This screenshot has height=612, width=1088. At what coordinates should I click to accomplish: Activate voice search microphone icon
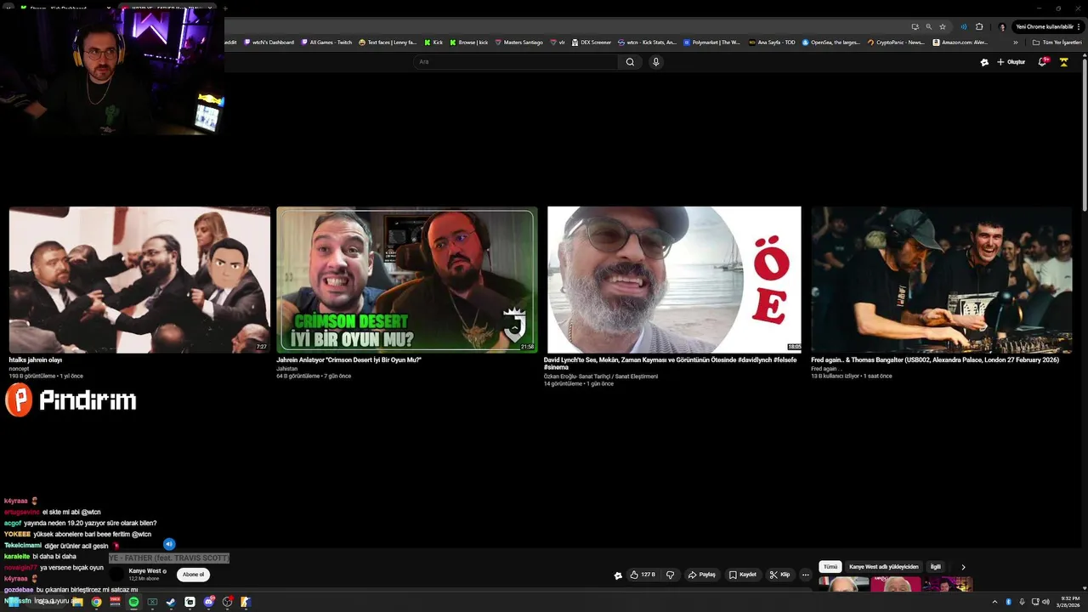pyautogui.click(x=655, y=62)
